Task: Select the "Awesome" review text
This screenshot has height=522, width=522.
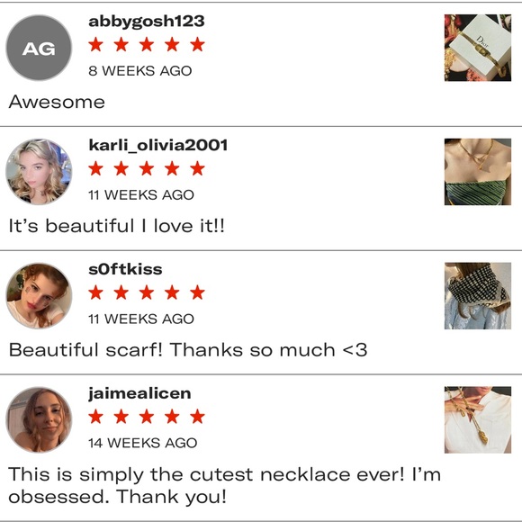Action: pos(57,102)
